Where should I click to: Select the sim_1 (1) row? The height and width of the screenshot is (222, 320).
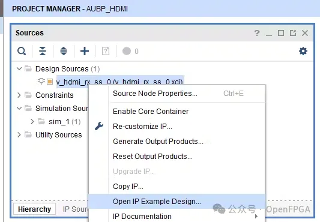(65, 122)
